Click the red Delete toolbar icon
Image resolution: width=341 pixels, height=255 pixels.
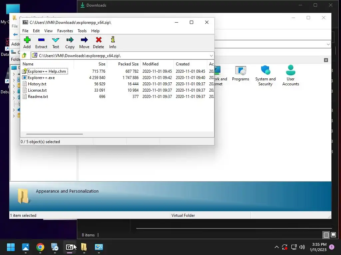click(99, 42)
